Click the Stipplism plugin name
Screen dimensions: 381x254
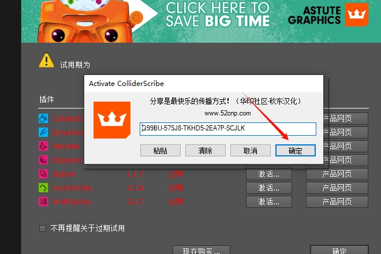[68, 160]
